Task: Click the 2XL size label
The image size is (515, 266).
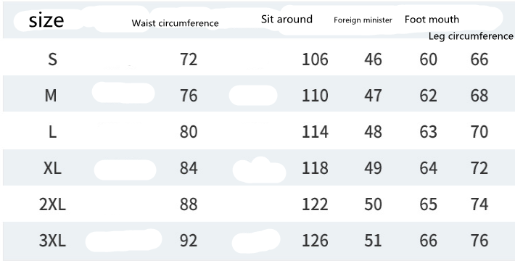Action: coord(52,204)
